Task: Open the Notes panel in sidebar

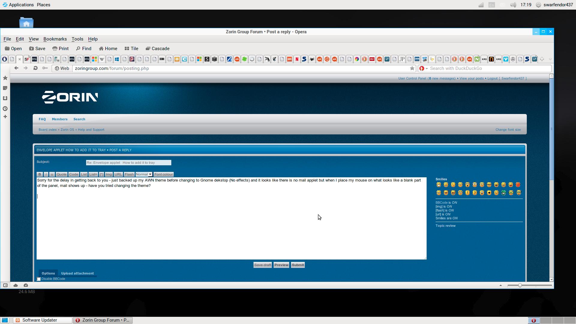Action: (x=5, y=88)
